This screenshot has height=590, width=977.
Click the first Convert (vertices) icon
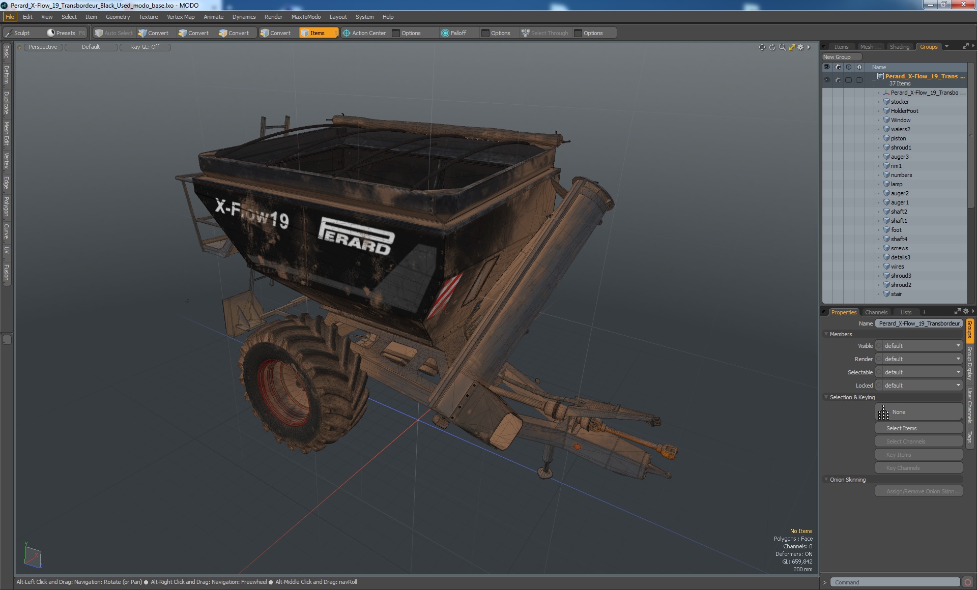tap(142, 33)
